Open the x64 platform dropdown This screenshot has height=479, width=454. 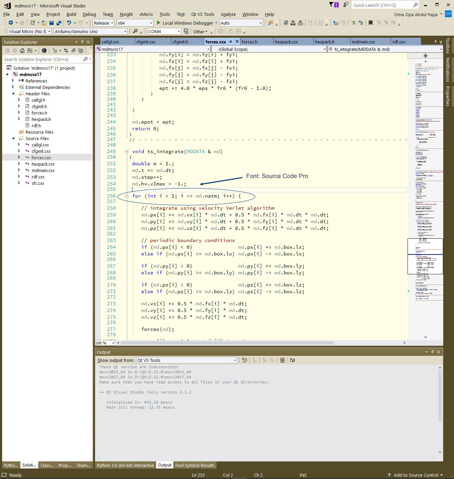tap(135, 23)
